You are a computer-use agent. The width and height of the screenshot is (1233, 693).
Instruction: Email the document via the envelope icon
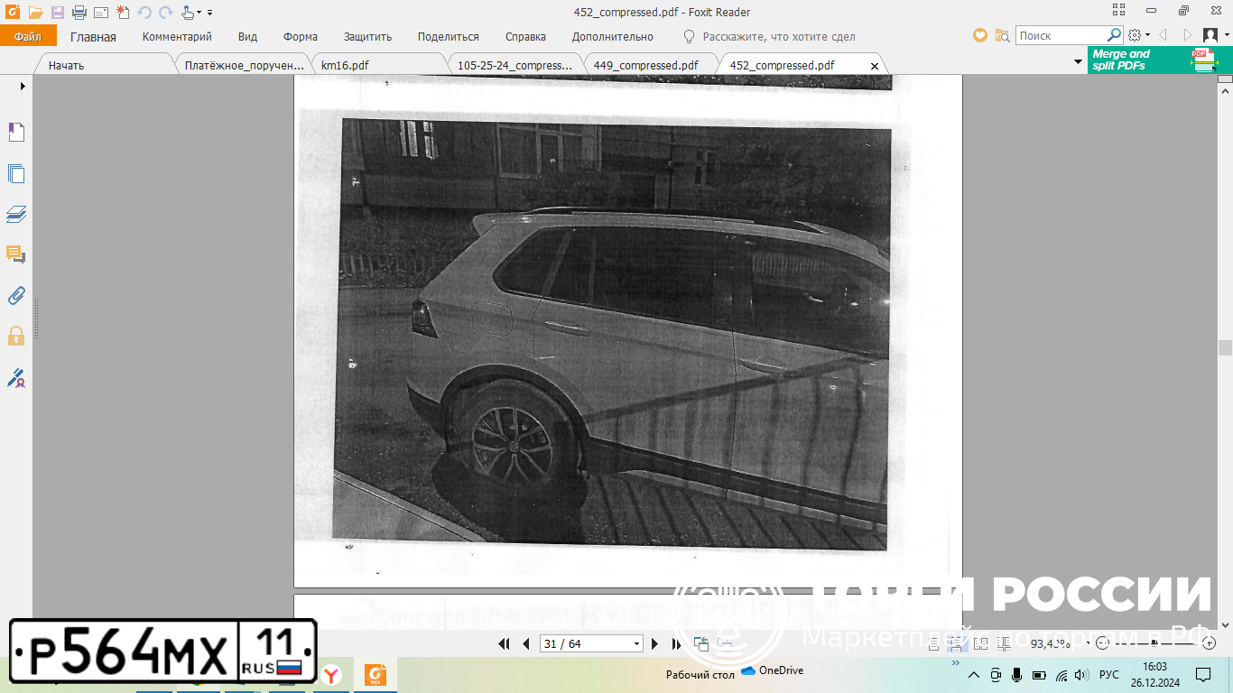pyautogui.click(x=101, y=13)
